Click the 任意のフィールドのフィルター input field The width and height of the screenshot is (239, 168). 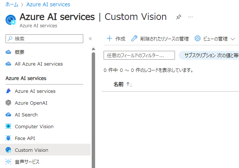(x=139, y=55)
